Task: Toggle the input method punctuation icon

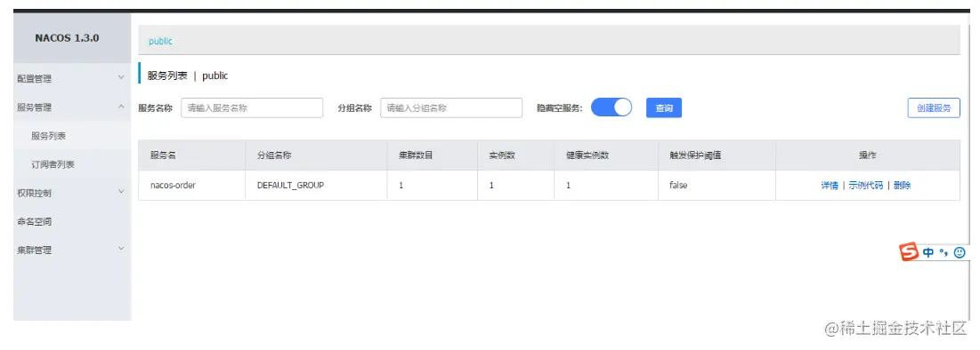Action: [944, 252]
